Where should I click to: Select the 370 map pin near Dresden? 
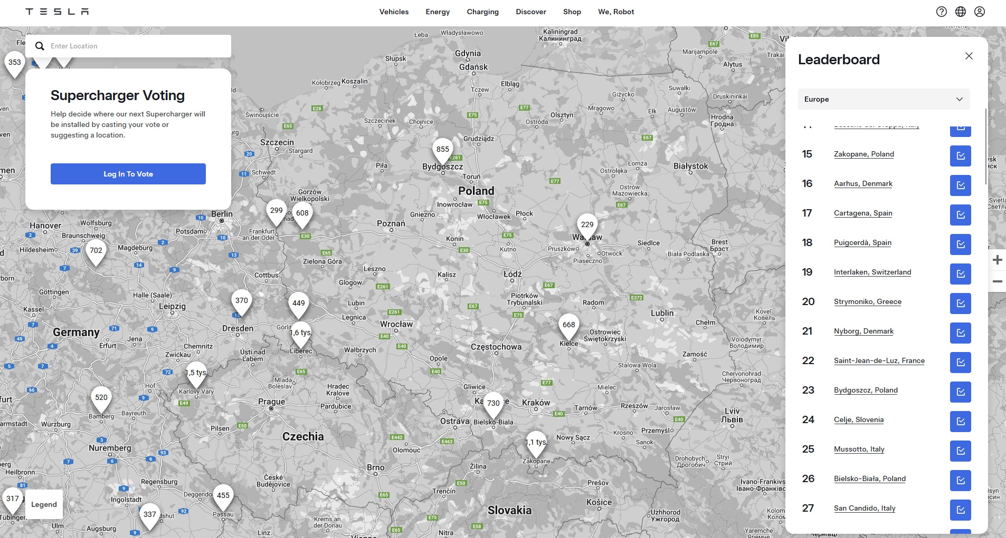(242, 301)
